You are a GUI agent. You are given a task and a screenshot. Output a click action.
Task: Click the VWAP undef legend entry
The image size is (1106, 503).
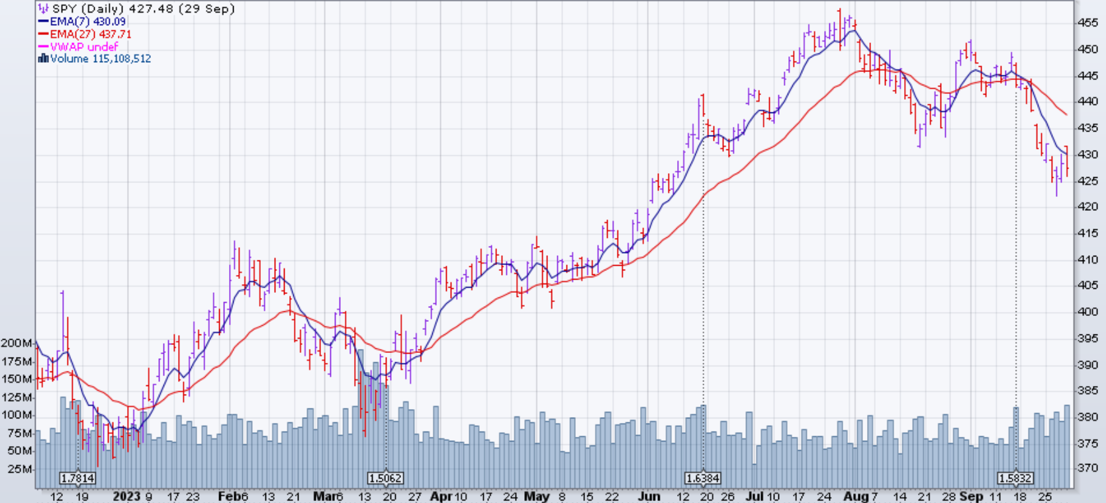point(84,47)
